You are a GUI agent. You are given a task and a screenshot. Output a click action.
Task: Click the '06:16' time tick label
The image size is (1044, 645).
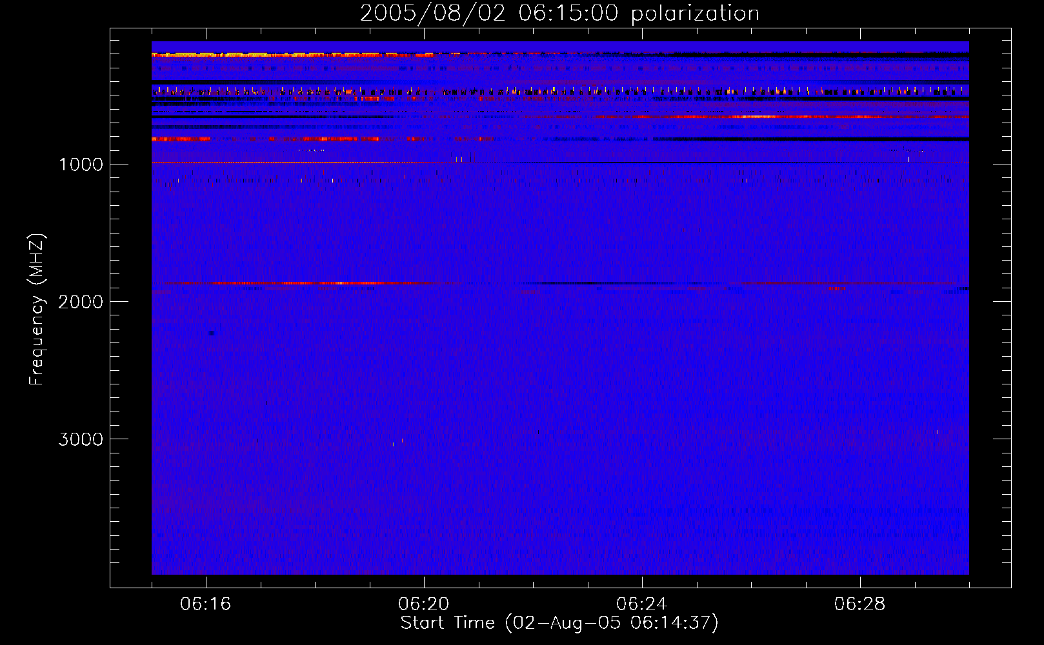click(206, 604)
